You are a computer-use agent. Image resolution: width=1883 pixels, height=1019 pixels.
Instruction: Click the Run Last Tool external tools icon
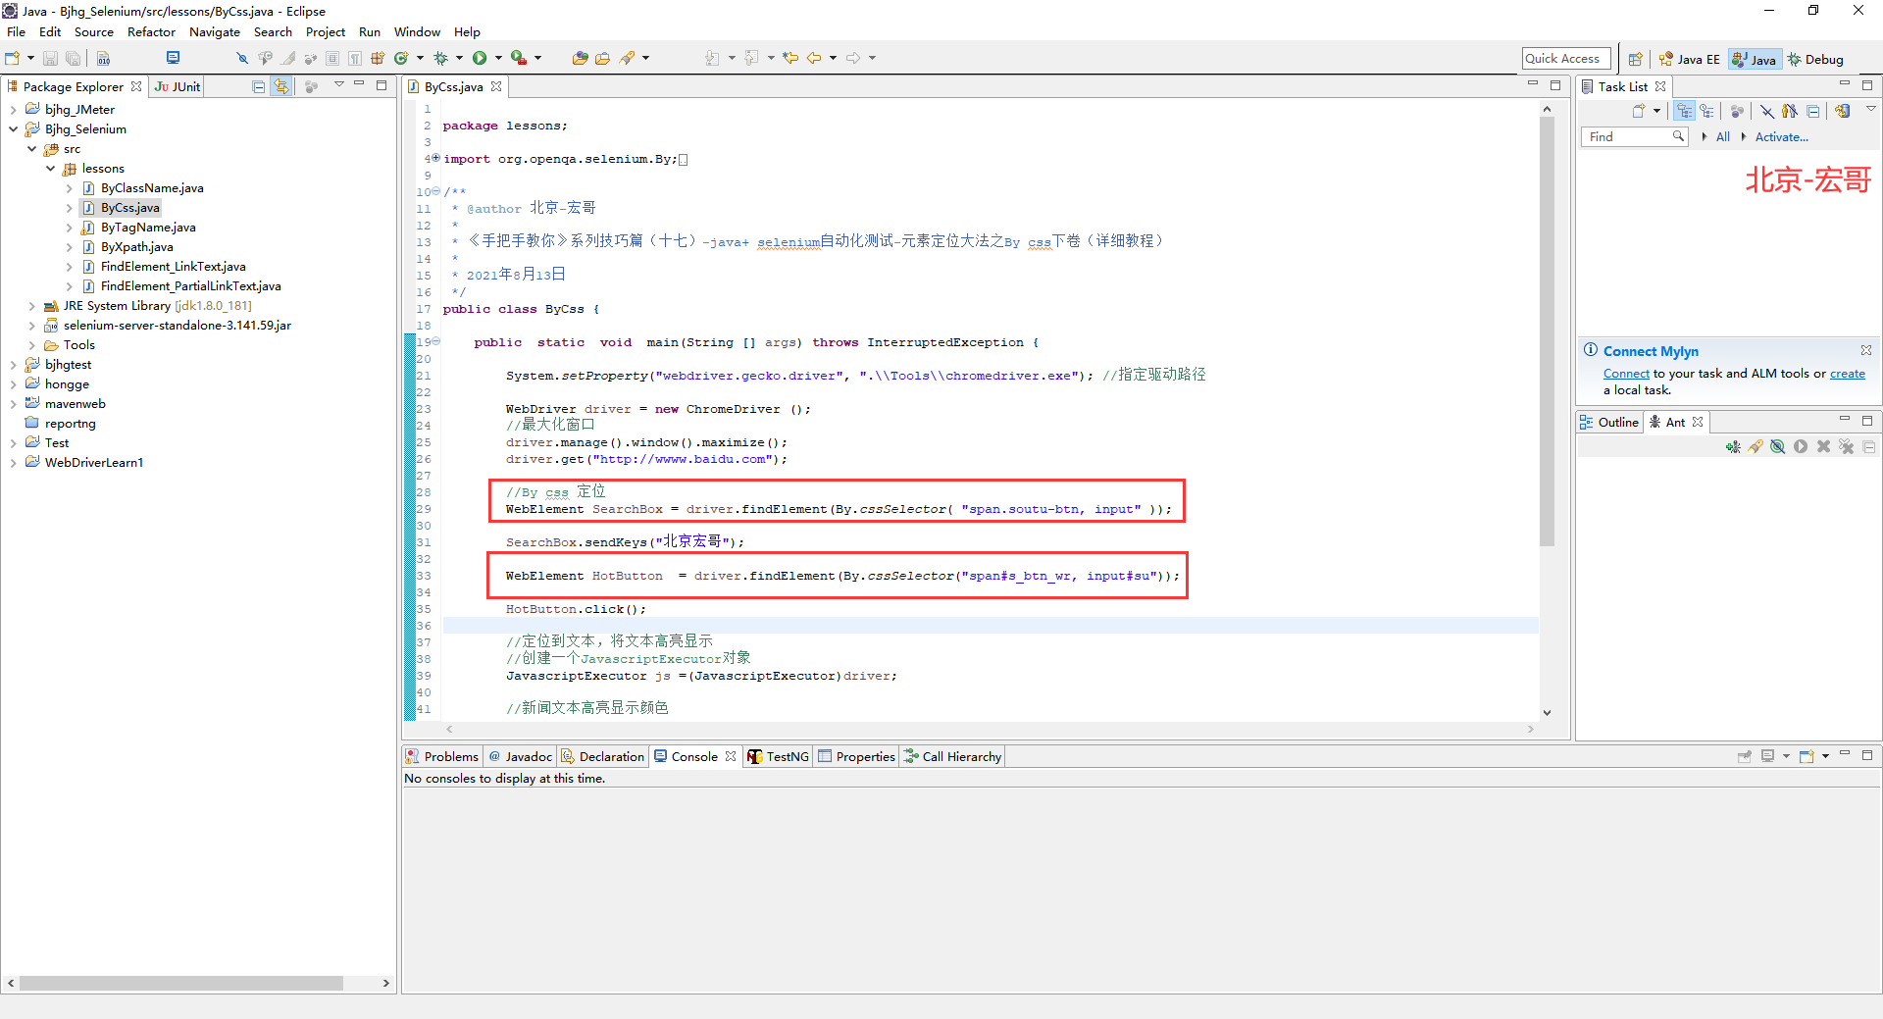[x=519, y=59]
